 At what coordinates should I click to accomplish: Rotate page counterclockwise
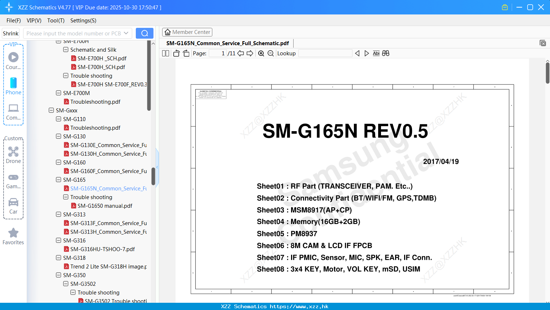coord(176,53)
